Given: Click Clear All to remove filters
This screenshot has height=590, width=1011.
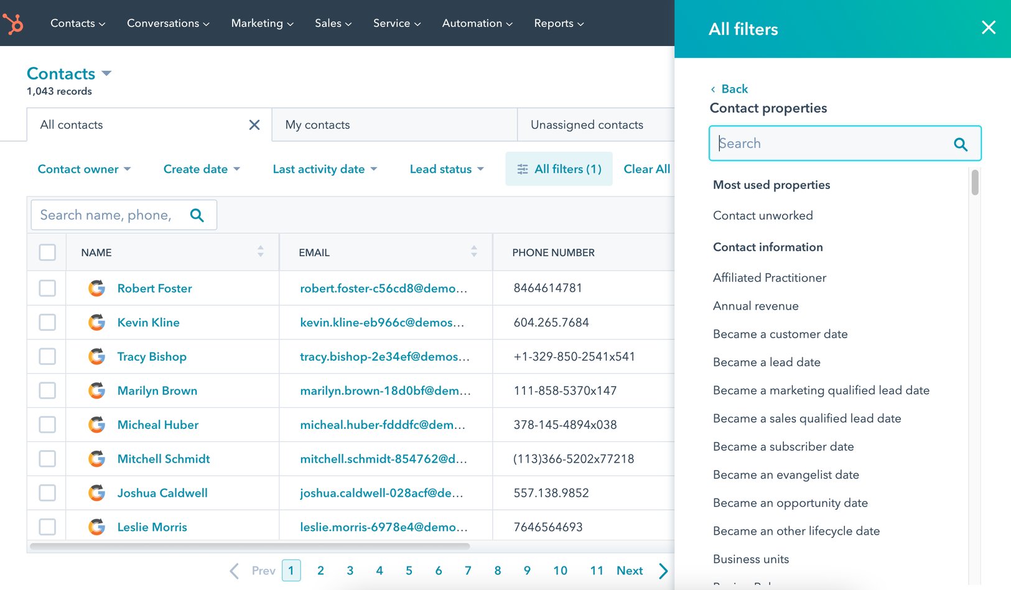Looking at the screenshot, I should (647, 168).
